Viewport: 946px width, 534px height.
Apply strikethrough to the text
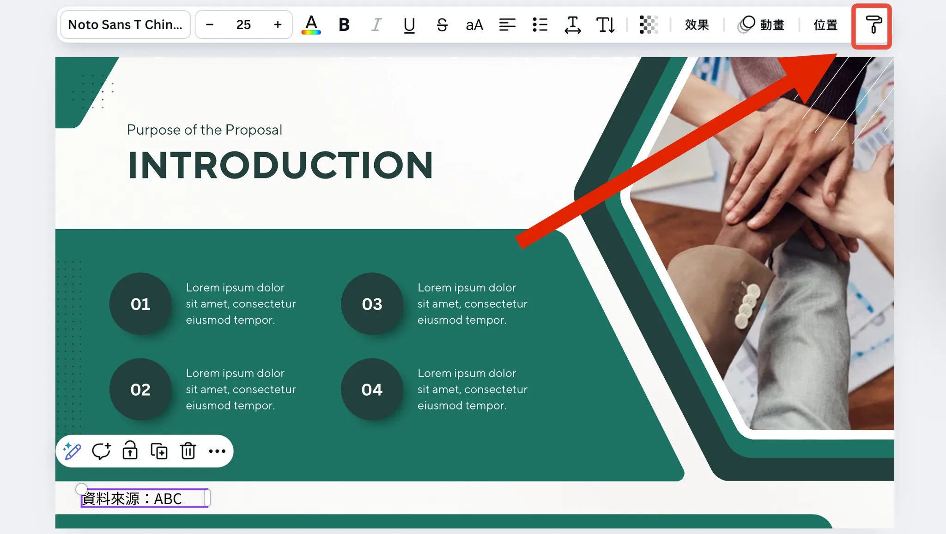pyautogui.click(x=442, y=25)
